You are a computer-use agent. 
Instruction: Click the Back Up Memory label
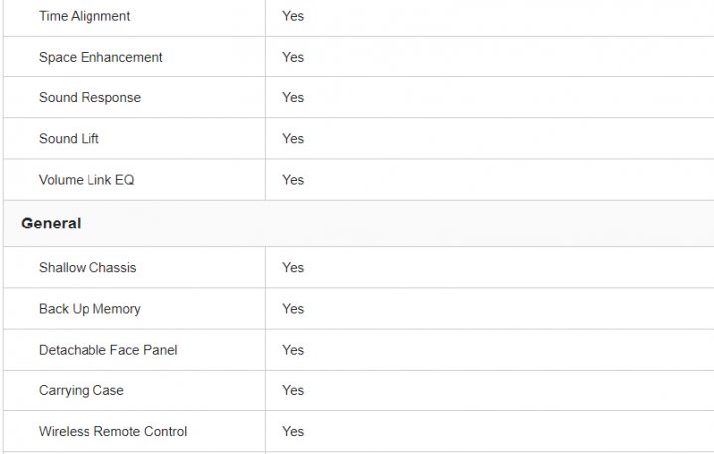point(89,308)
